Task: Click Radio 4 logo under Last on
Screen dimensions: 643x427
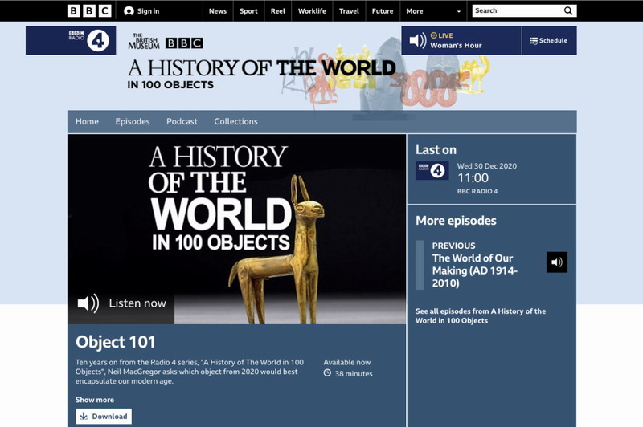Action: (x=432, y=170)
